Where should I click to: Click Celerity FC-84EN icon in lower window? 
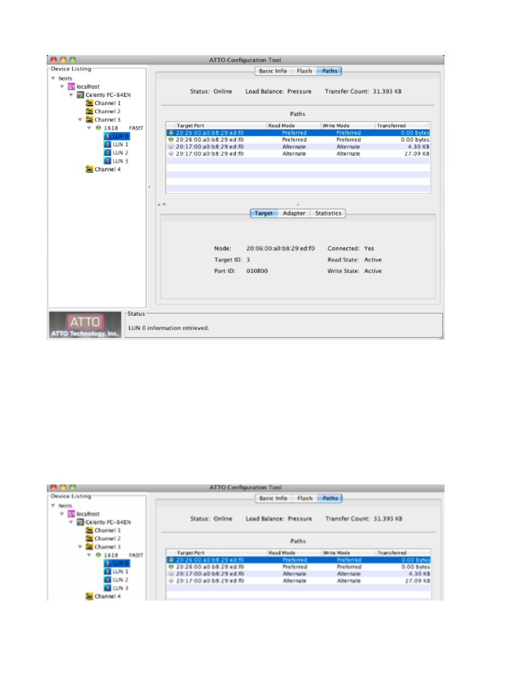point(80,522)
